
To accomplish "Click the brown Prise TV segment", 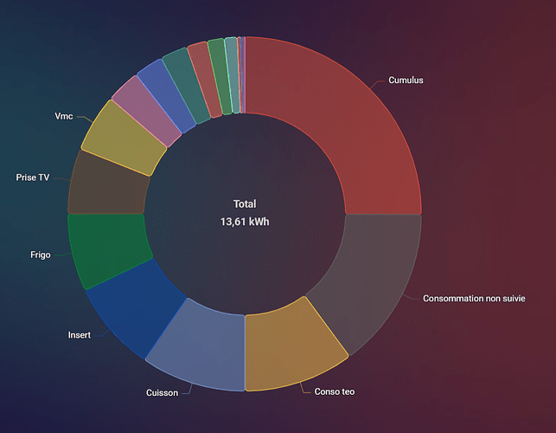I will coord(106,184).
